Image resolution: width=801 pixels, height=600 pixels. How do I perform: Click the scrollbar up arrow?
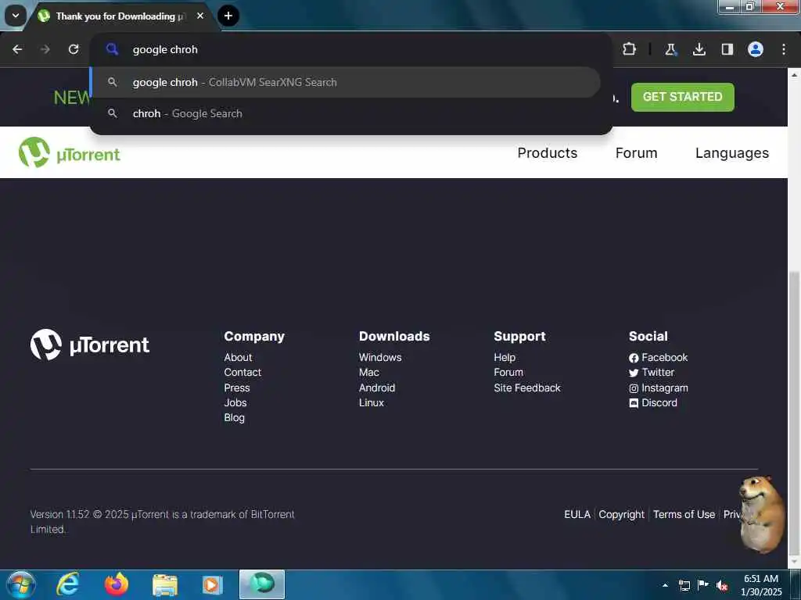point(795,75)
